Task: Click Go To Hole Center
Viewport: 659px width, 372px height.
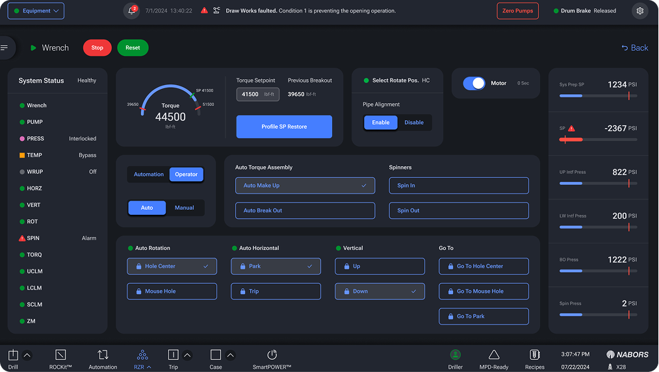Action: tap(484, 266)
